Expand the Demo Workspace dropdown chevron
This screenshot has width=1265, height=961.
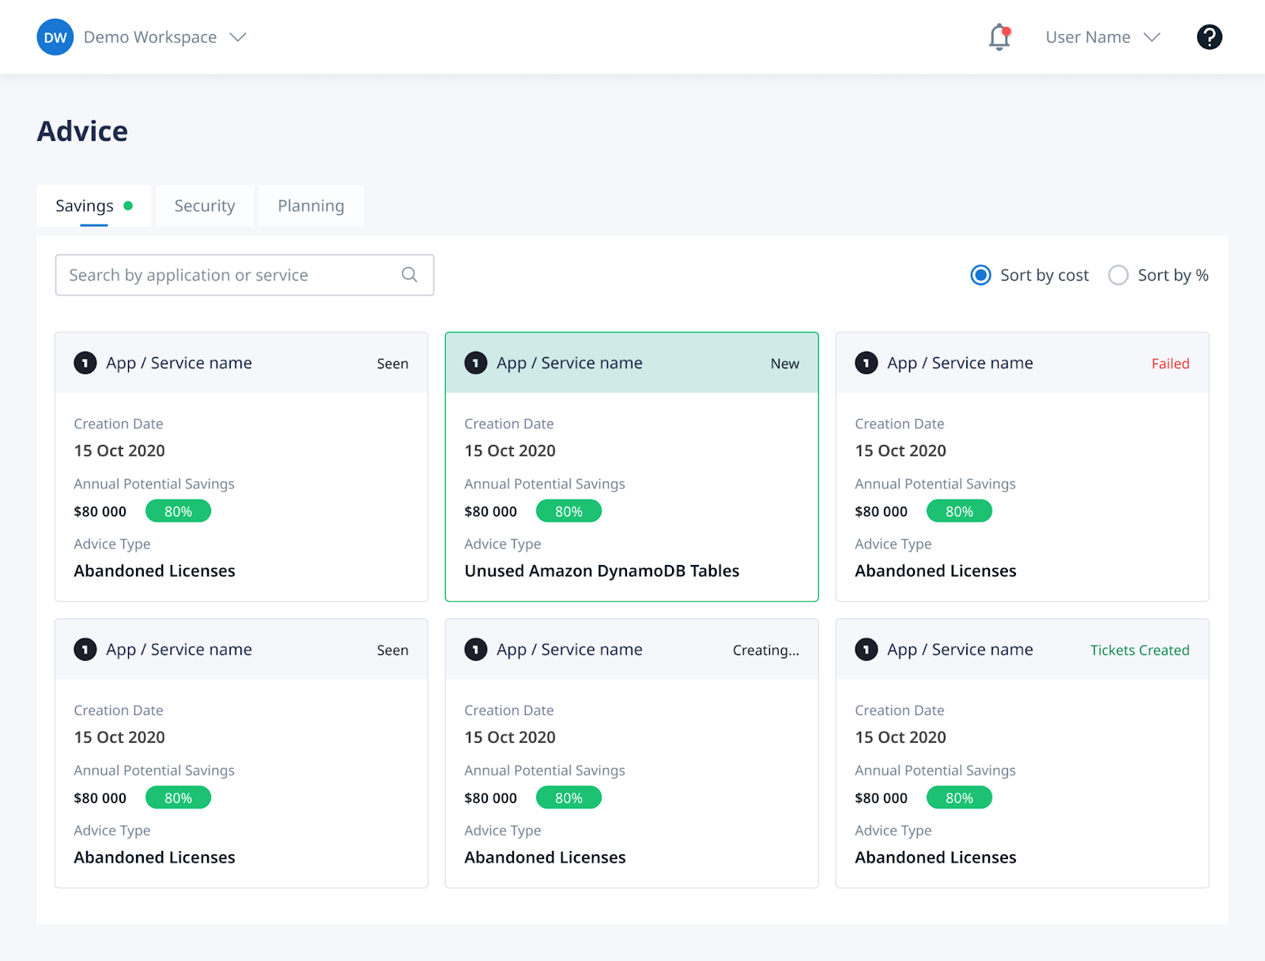tap(238, 37)
